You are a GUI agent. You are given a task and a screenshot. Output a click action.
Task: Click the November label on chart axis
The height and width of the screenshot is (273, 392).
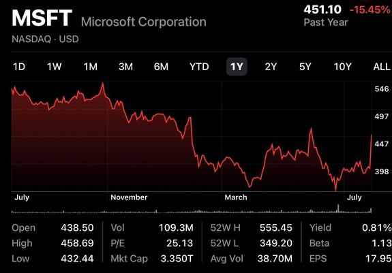tap(129, 197)
